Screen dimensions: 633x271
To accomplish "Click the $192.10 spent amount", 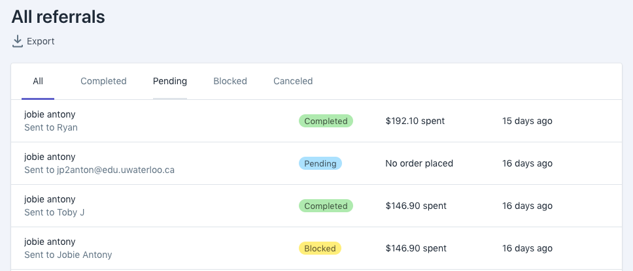I will pyautogui.click(x=415, y=121).
